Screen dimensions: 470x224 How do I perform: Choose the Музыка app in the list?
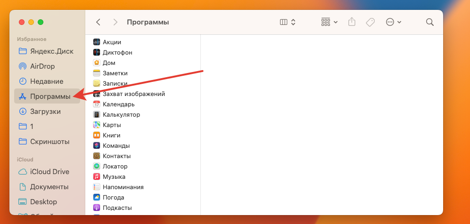tap(109, 177)
